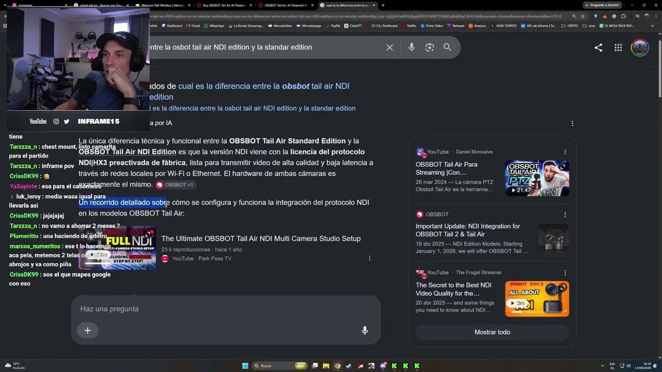Image resolution: width=662 pixels, height=372 pixels.
Task: Open options for Daniel Monsalve video result
Action: tap(565, 152)
